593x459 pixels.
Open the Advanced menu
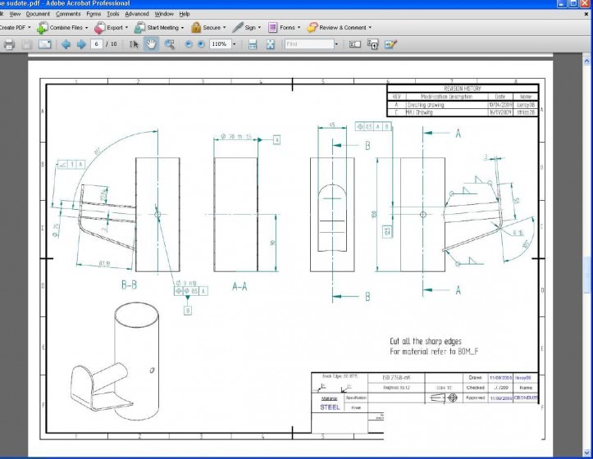(x=137, y=14)
